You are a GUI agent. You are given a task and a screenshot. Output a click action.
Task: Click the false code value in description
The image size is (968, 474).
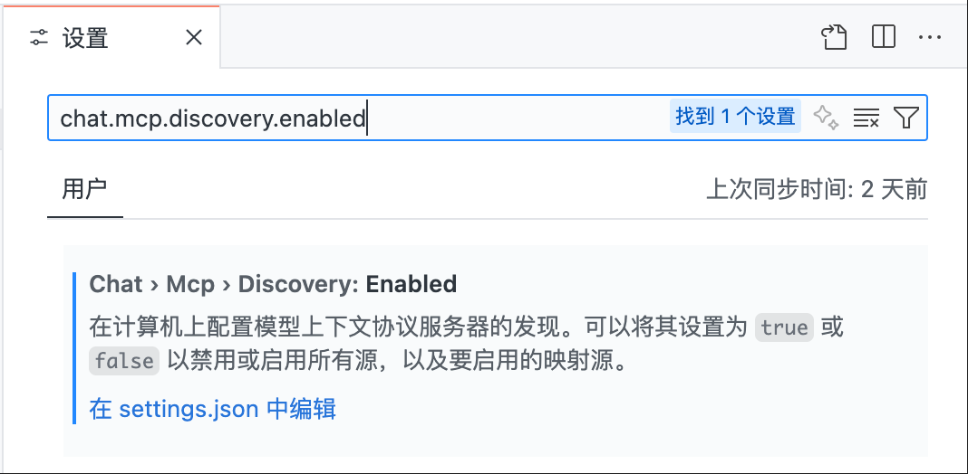(x=124, y=361)
